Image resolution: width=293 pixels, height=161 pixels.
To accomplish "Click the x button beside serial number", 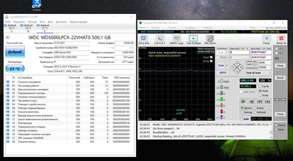I will 214,32.
